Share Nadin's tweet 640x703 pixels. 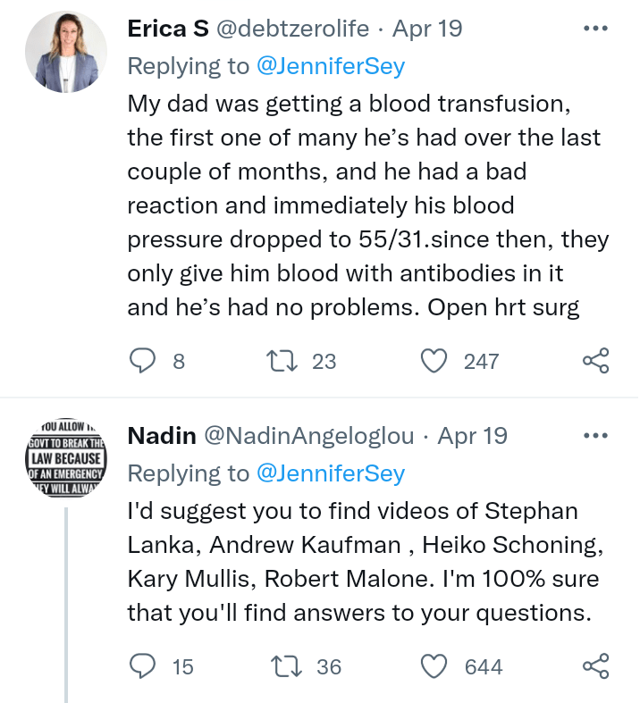(x=595, y=666)
